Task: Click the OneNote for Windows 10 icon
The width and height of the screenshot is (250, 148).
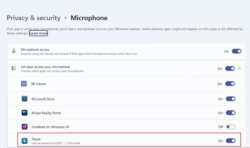Action: 25,127
